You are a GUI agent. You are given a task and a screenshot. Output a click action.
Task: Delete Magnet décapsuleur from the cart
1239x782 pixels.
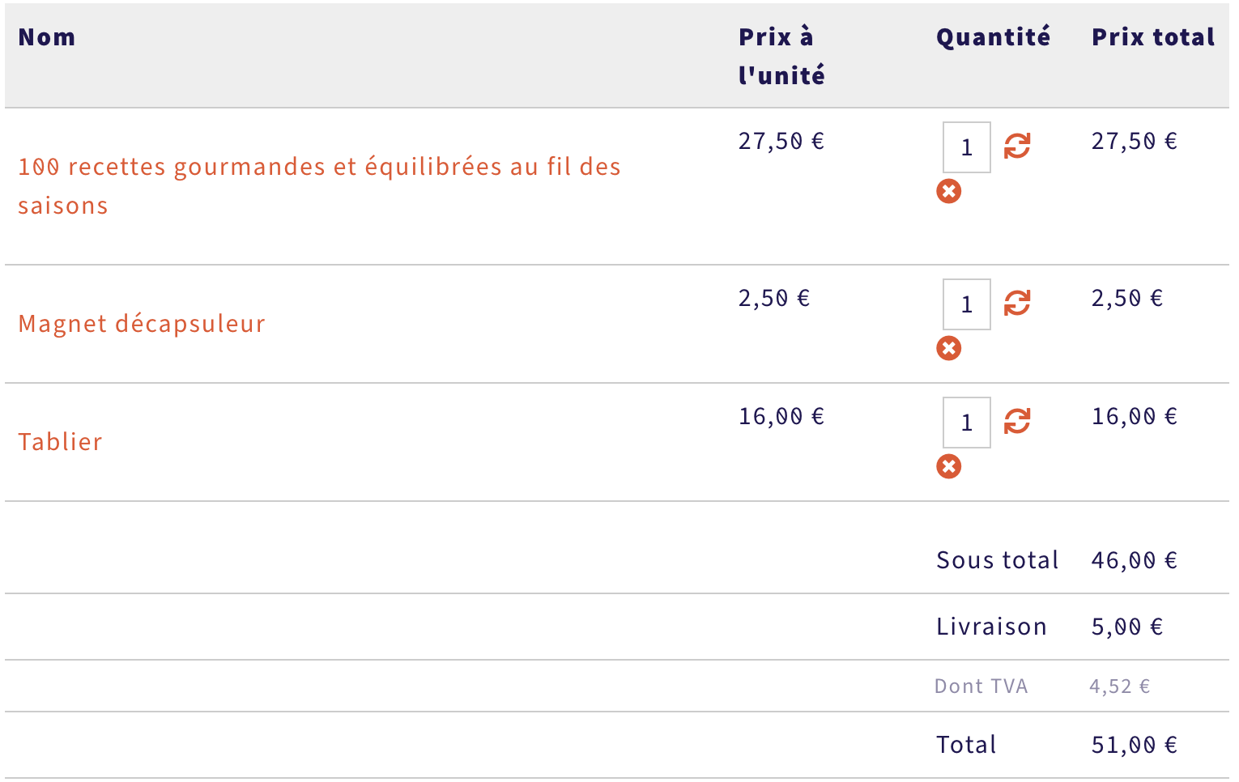tap(949, 348)
